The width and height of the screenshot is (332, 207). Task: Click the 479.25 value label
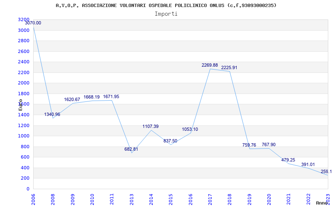point(288,160)
